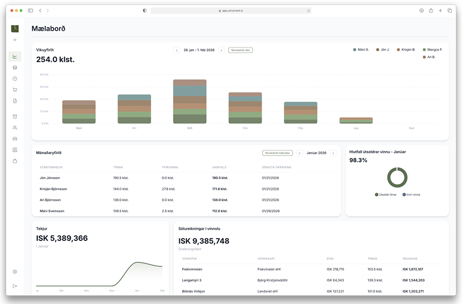Open the document icon in sidebar
The image size is (462, 304).
pyautogui.click(x=15, y=101)
